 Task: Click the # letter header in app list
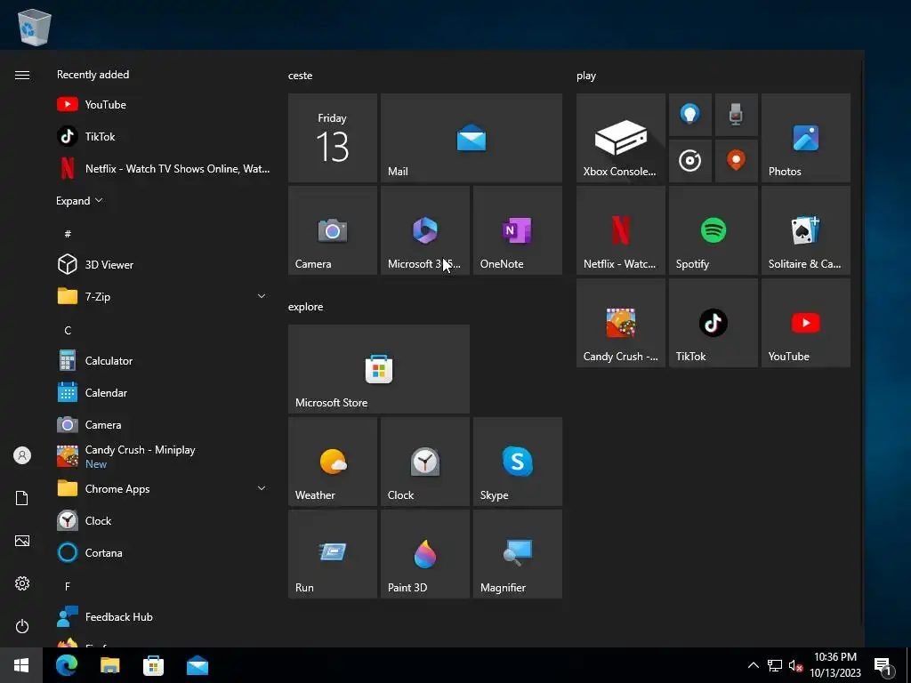click(x=68, y=234)
